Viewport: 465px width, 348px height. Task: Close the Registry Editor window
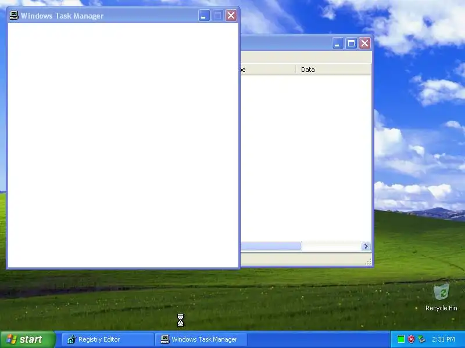[x=365, y=43]
